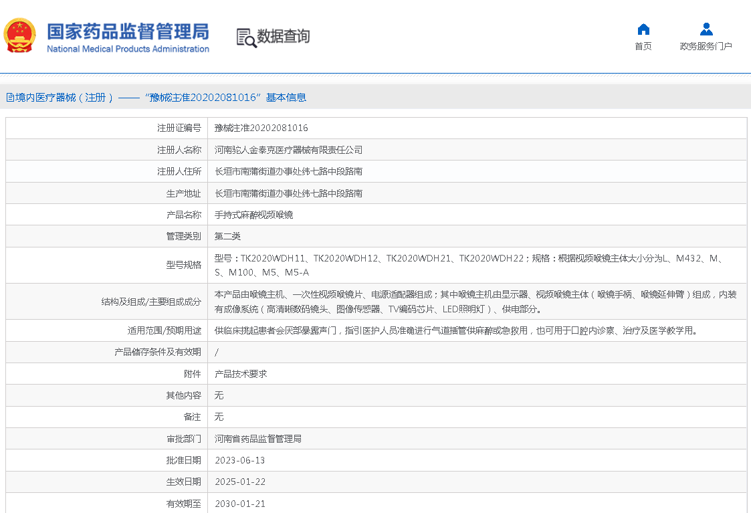This screenshot has width=751, height=513.
Task: Click approving department 河南省药品监督管理局
Action: 257,439
